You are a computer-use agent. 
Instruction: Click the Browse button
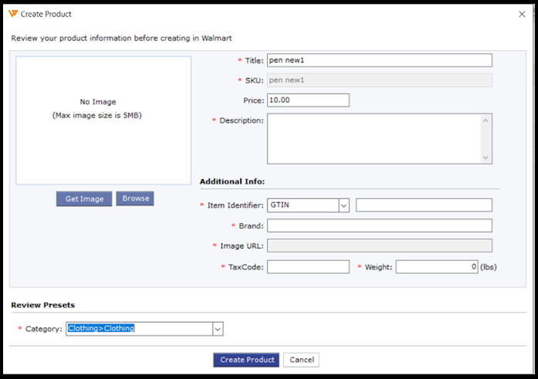point(135,198)
